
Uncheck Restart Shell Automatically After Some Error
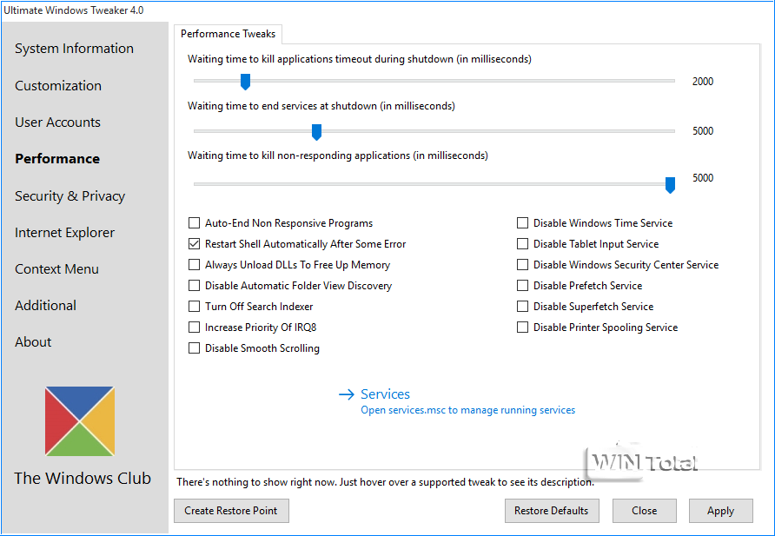[195, 244]
